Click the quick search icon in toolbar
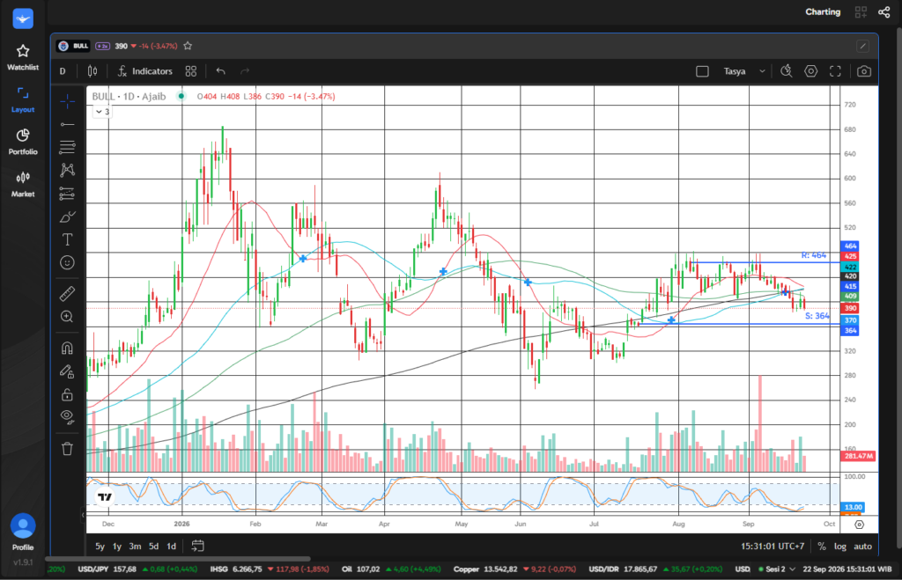902x580 pixels. [x=787, y=71]
